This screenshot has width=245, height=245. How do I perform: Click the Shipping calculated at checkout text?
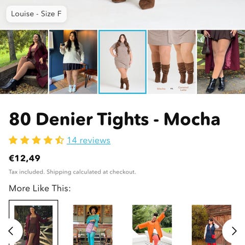[91, 172]
